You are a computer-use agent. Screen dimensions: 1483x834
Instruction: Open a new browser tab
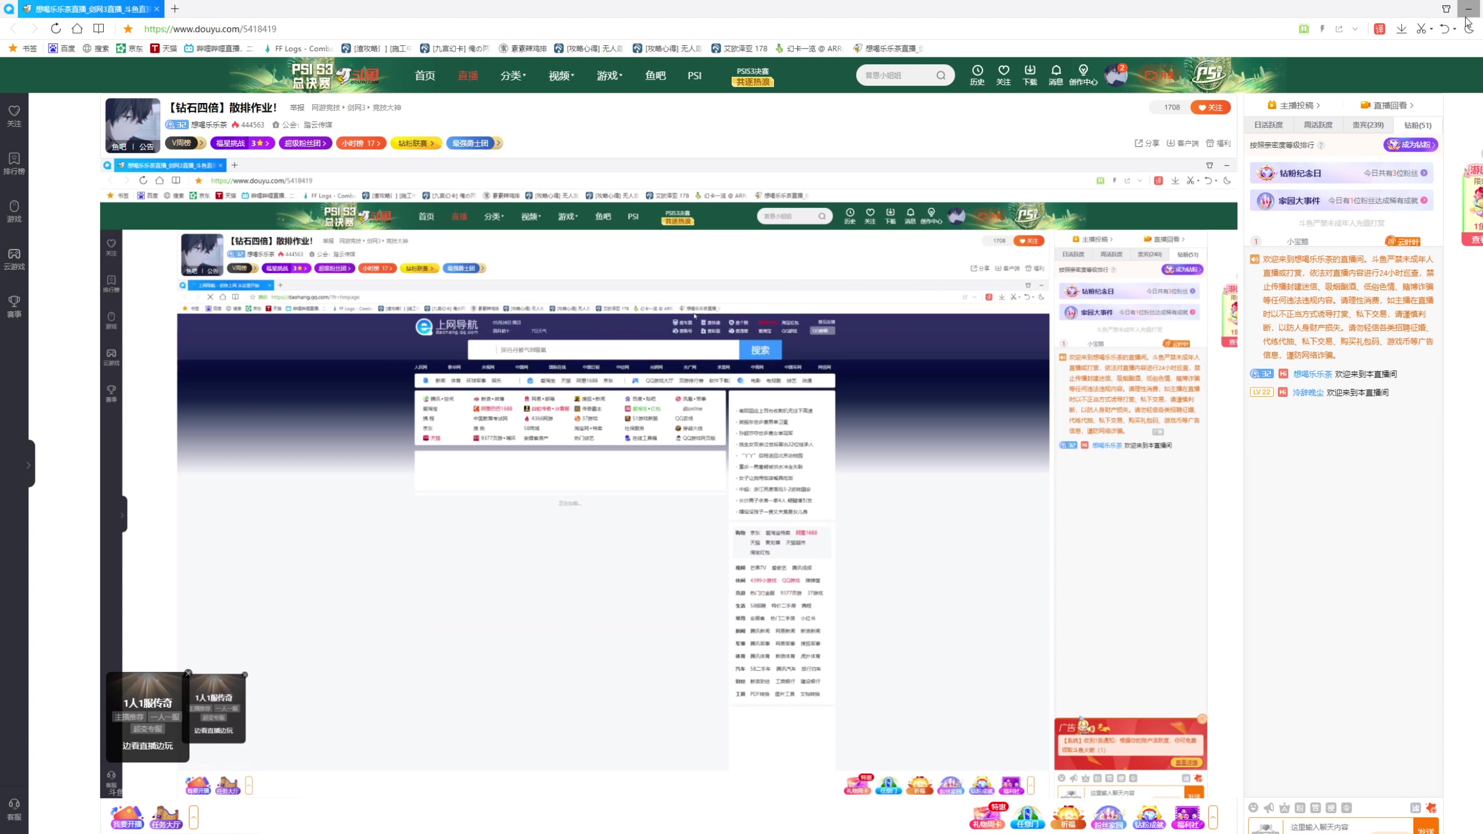(175, 9)
